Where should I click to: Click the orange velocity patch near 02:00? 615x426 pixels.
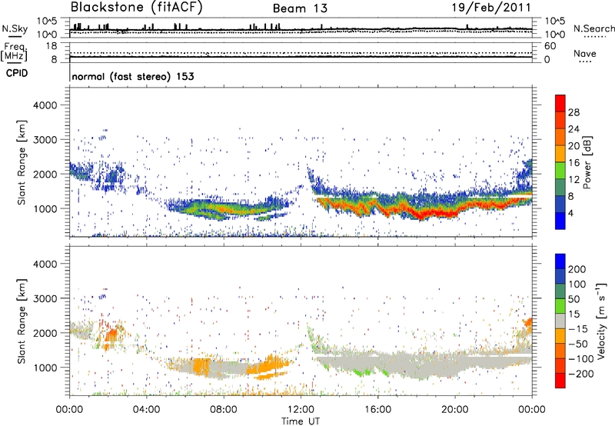point(111,335)
